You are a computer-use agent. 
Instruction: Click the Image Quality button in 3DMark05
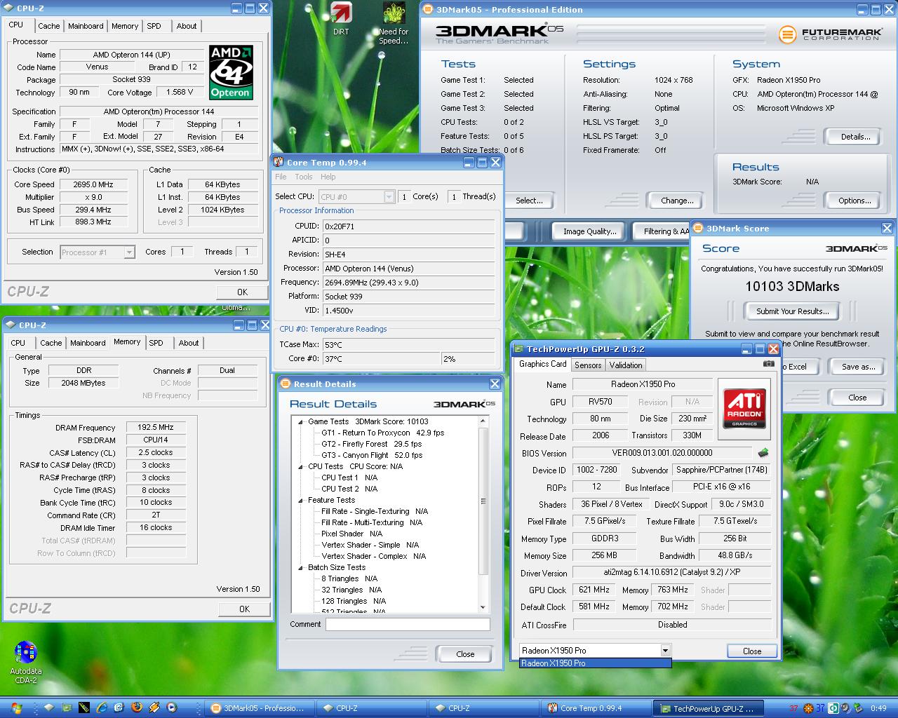pyautogui.click(x=589, y=231)
